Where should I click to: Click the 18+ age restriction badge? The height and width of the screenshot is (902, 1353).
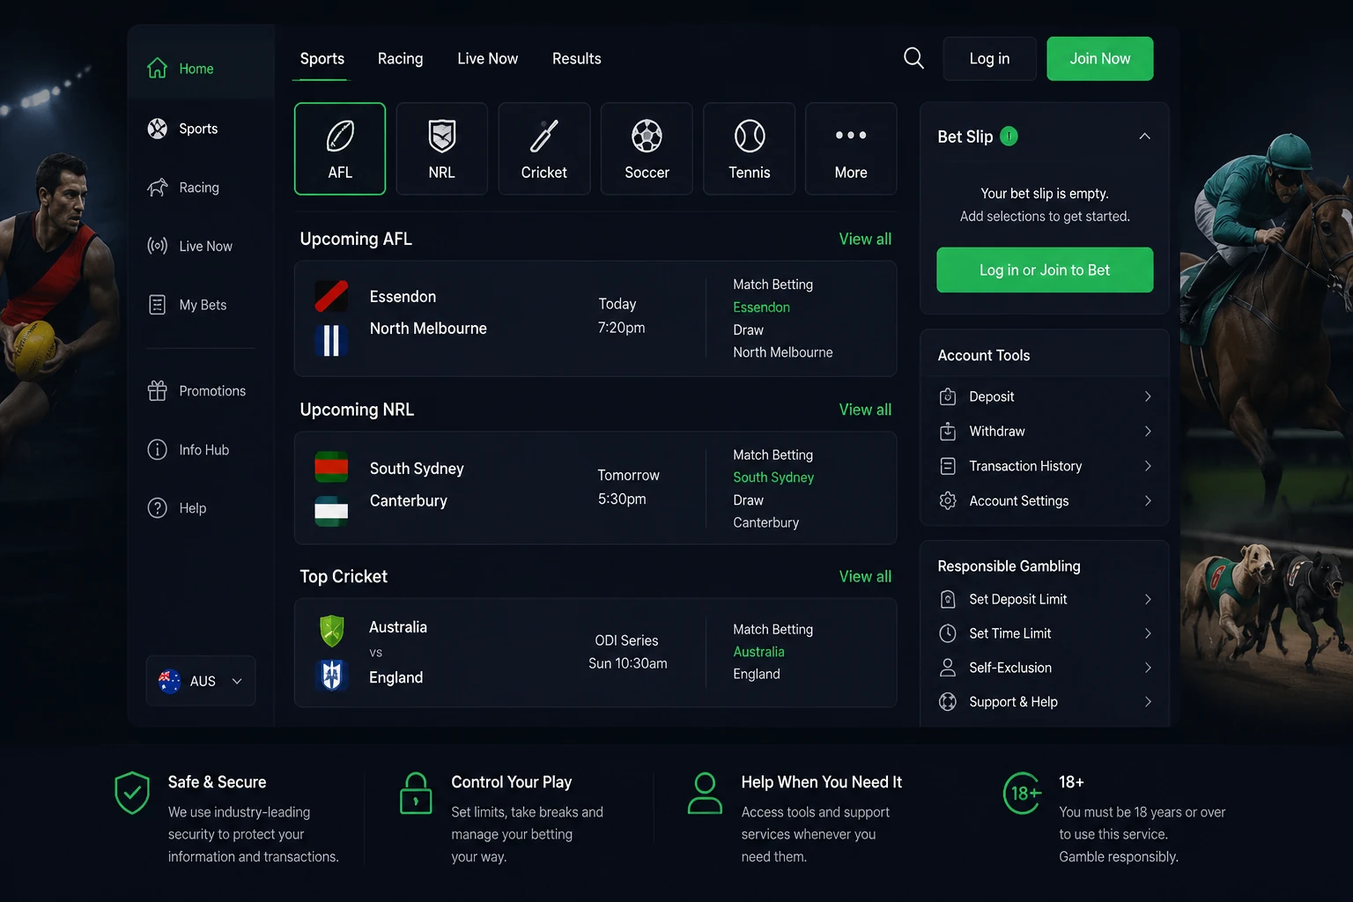[1022, 793]
